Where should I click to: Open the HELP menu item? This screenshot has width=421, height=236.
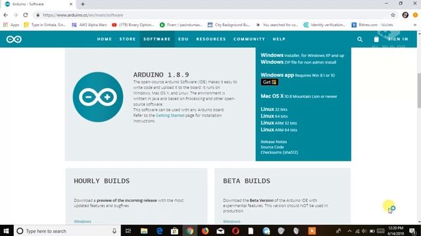pos(279,39)
